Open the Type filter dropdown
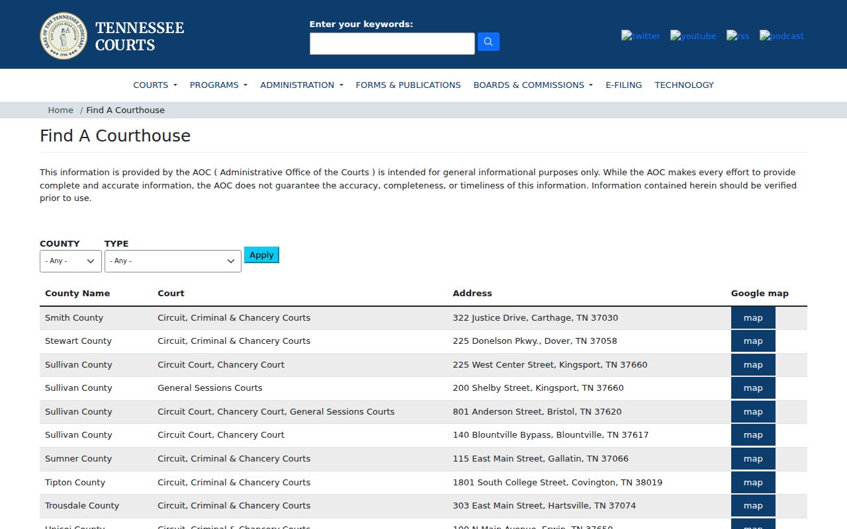This screenshot has height=529, width=847. 173,261
